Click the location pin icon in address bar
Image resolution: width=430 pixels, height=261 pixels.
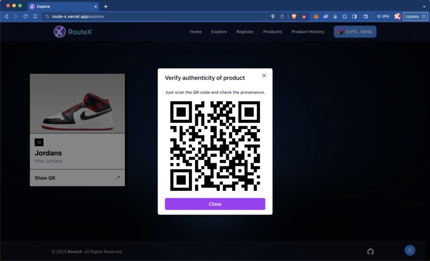[x=273, y=17]
